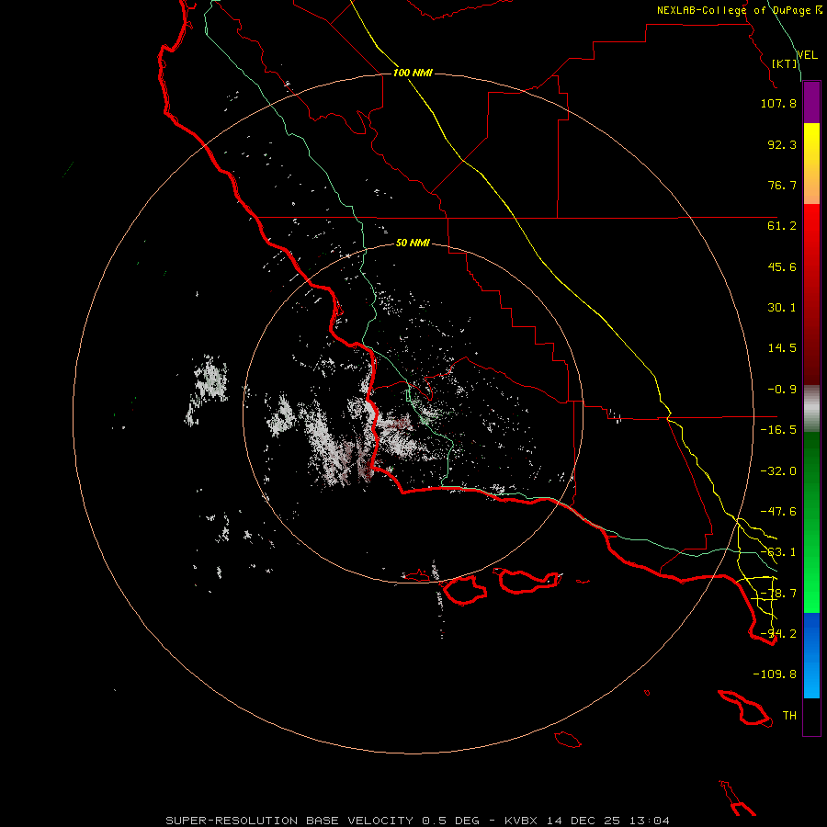Click the 14.5 velocity scale value

782,348
